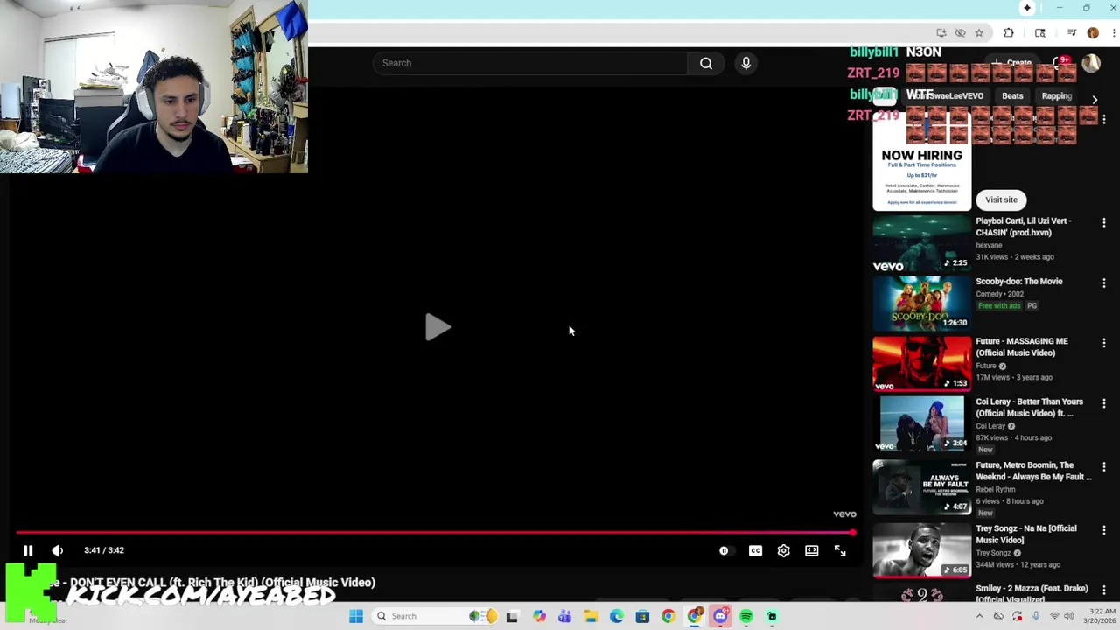Click the magnifier search button

coord(706,63)
